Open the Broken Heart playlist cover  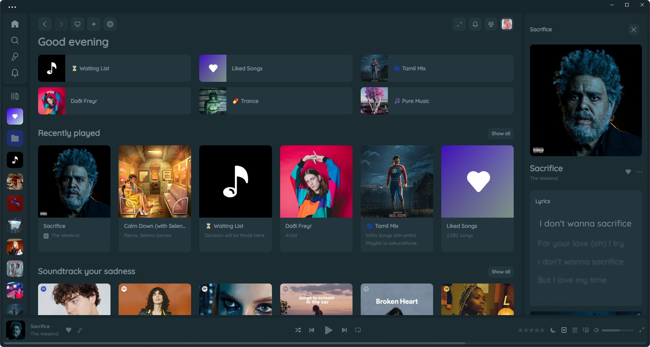point(397,299)
